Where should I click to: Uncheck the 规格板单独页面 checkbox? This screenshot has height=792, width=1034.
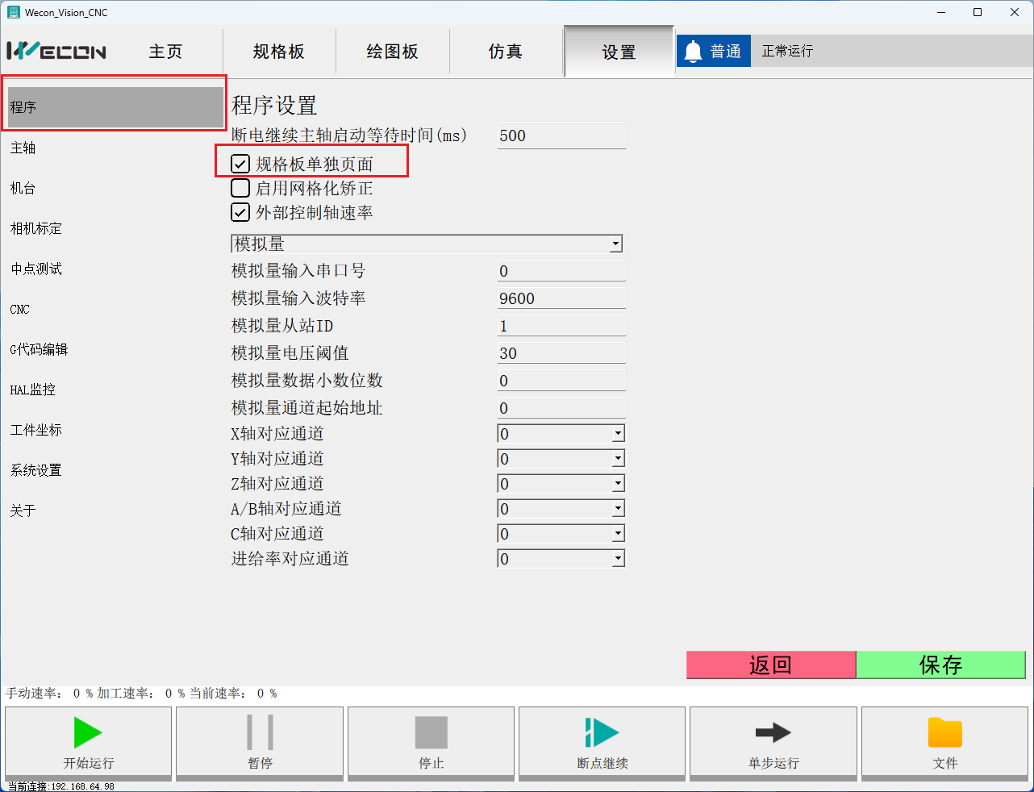(240, 165)
